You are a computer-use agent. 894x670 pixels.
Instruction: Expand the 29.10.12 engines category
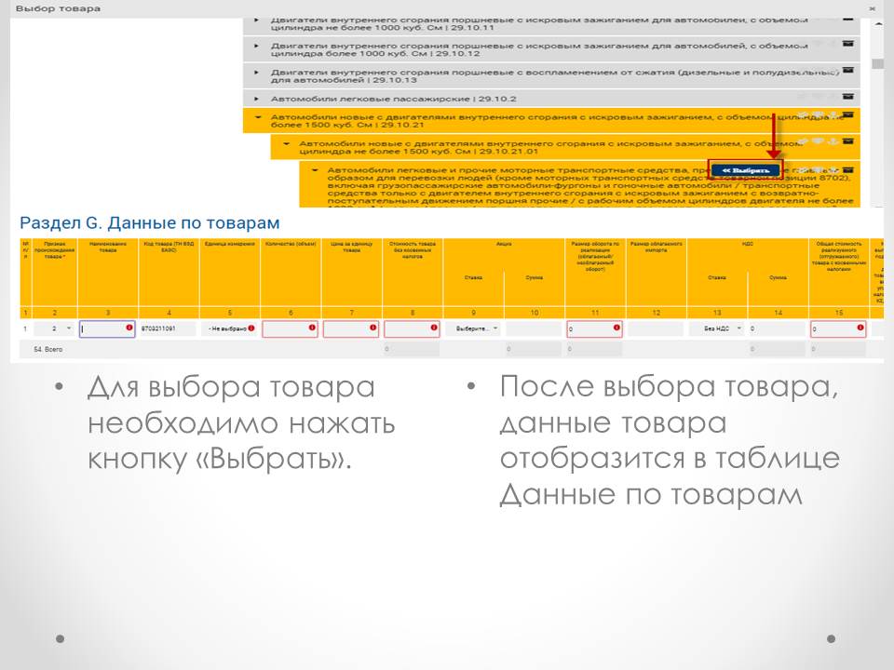click(257, 44)
